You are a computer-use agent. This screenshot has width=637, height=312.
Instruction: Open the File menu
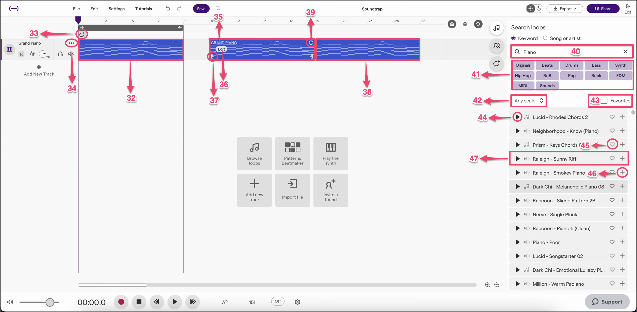pyautogui.click(x=76, y=9)
